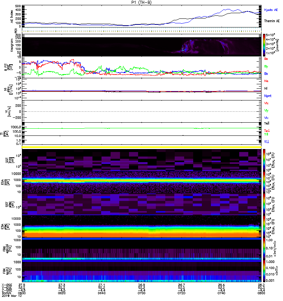
Task: Click the blue Vix legend label
Action: (x=266, y=118)
